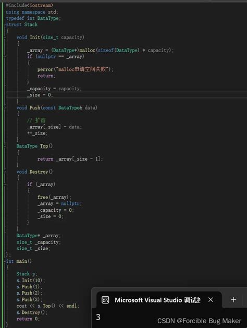Viewport: 247px width, 328px height.
Task: Place cursor on s.Init(10) line
Action: pyautogui.click(x=31, y=281)
